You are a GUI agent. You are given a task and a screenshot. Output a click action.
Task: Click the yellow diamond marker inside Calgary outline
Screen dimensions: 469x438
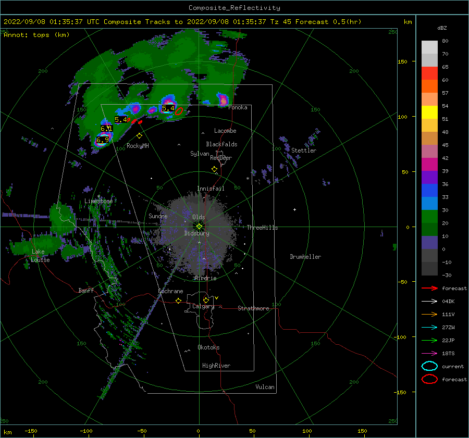(206, 300)
